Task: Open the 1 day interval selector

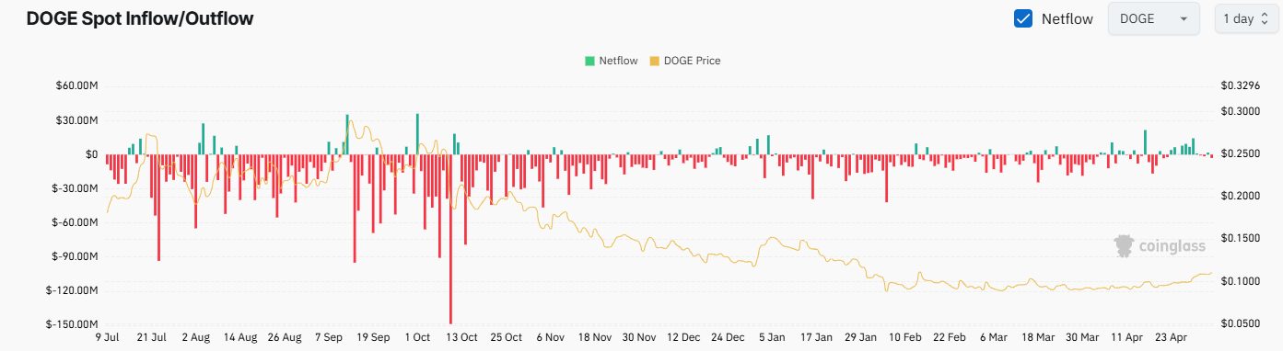Action: pyautogui.click(x=1246, y=18)
